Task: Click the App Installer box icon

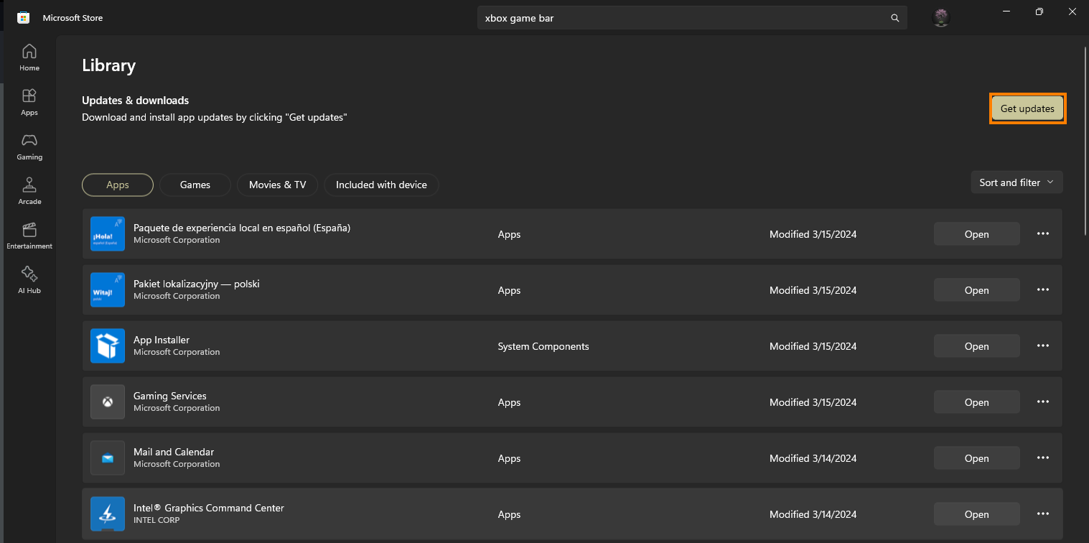Action: point(108,346)
